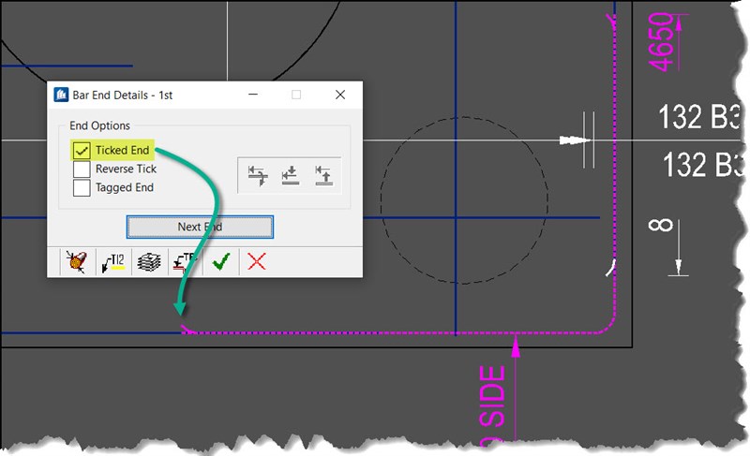The width and height of the screenshot is (750, 456).
Task: Click the dashed circle in the drawing
Action: 464,200
